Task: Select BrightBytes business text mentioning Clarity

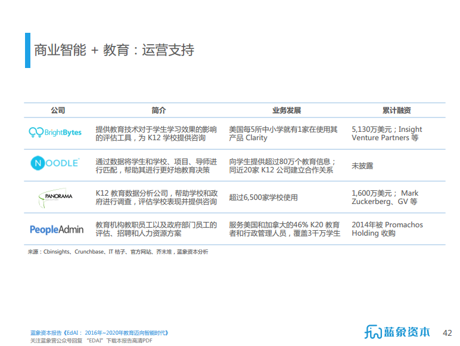Action: click(283, 134)
